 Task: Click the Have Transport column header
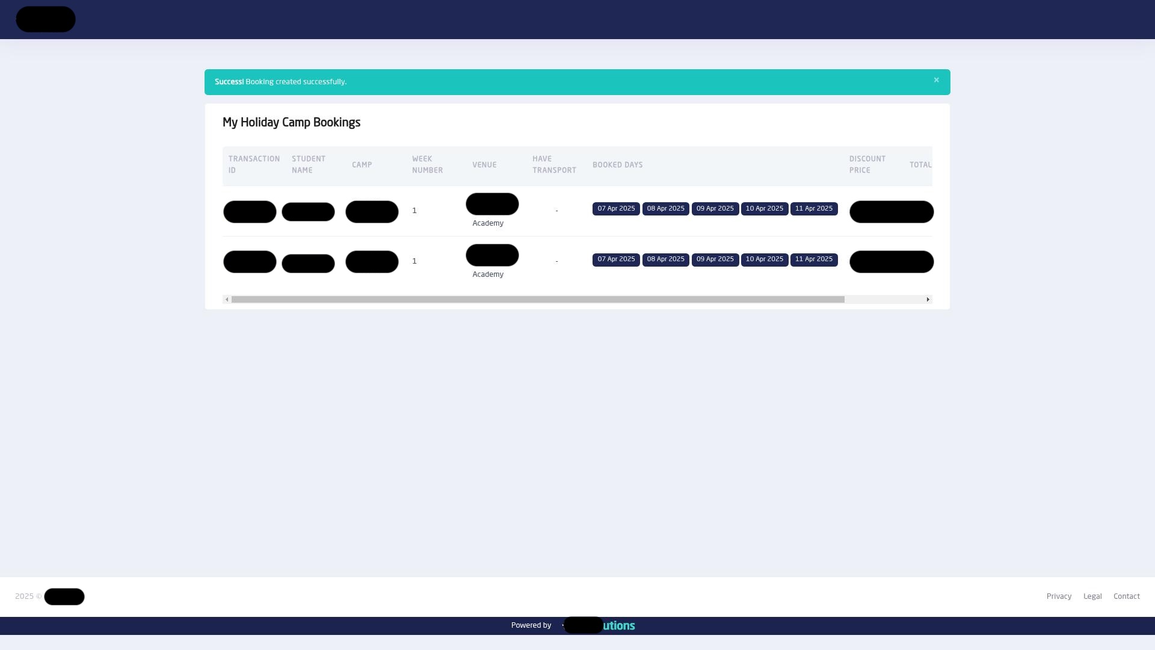click(554, 165)
